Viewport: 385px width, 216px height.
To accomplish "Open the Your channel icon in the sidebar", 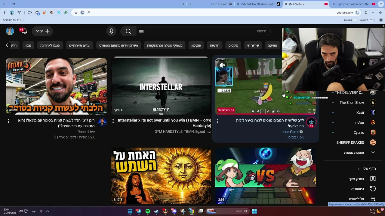I will click(373, 179).
